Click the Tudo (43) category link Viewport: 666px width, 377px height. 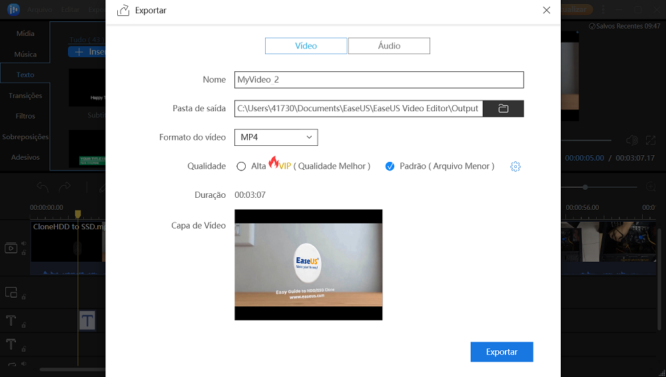[87, 39]
